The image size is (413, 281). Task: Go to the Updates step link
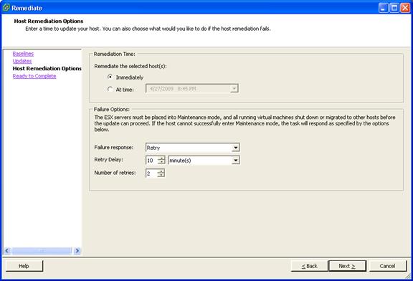point(22,61)
